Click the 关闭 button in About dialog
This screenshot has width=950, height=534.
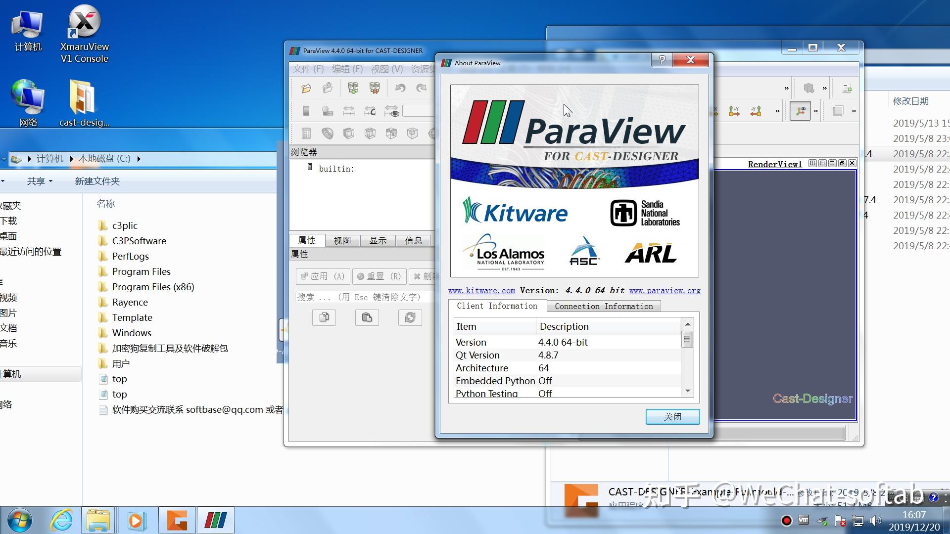point(672,417)
